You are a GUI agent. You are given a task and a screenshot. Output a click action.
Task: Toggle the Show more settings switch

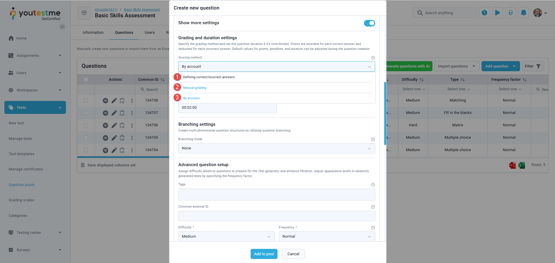point(369,23)
